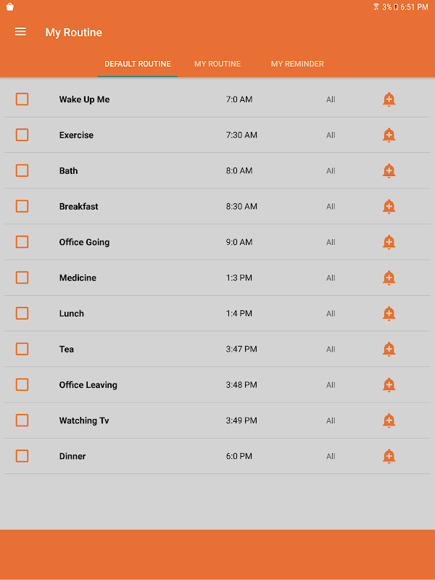This screenshot has width=435, height=580.
Task: Open the My Reminder tab
Action: pyautogui.click(x=297, y=64)
